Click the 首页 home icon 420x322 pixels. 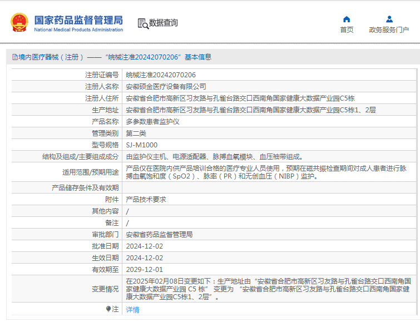pos(347,19)
